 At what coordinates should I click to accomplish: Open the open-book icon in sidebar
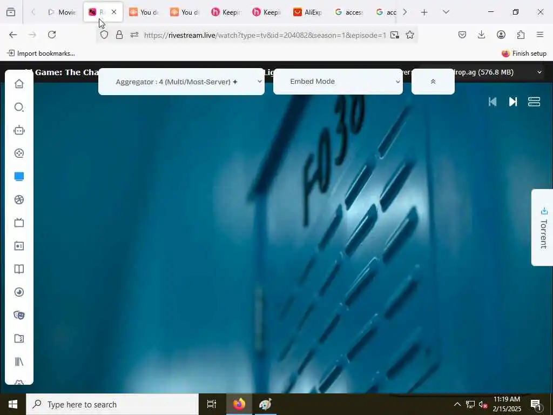[19, 269]
